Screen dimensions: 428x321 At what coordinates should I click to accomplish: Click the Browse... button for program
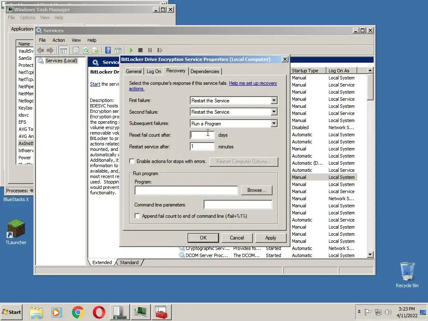point(256,190)
